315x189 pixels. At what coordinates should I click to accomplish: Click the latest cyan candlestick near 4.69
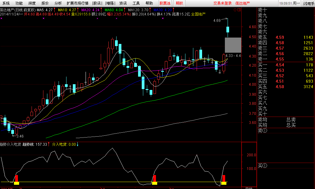[228, 29]
